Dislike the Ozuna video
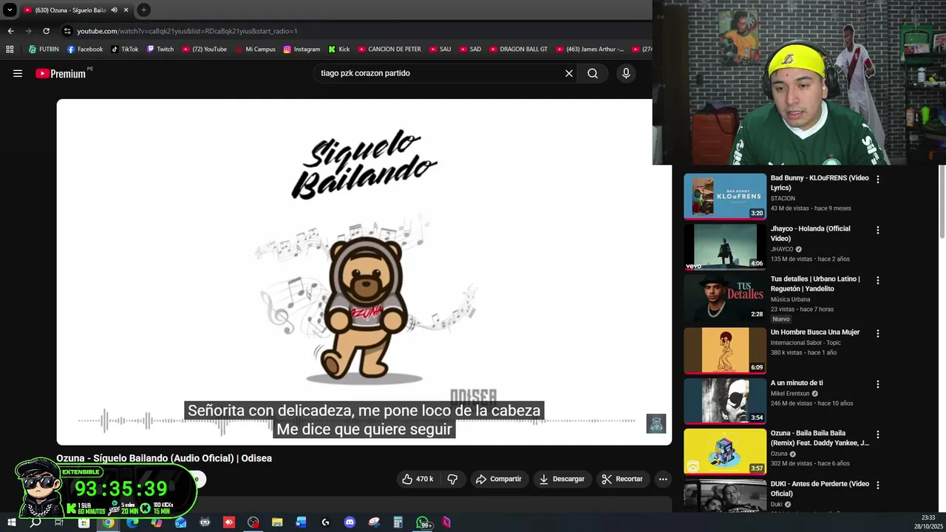Screen dimensions: 946x532 (452, 479)
